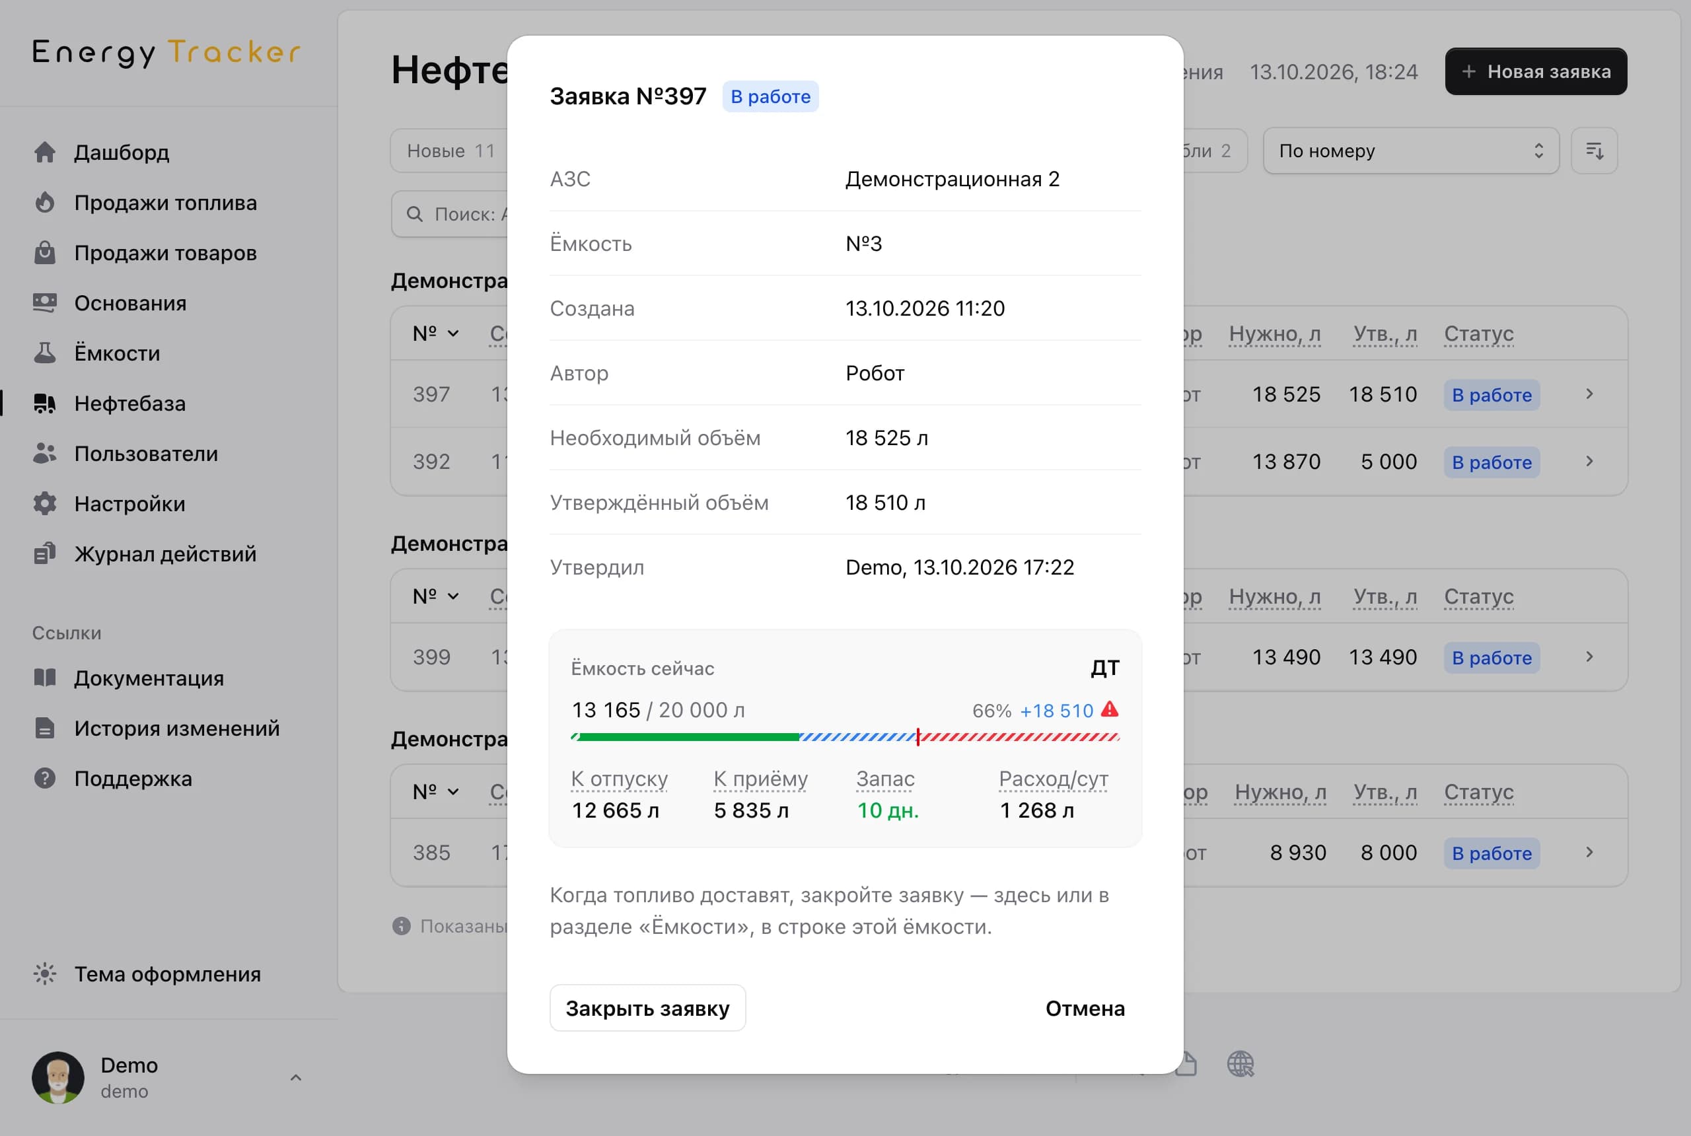
Task: Click the truck icon beside Нефтебаза
Action: (45, 404)
